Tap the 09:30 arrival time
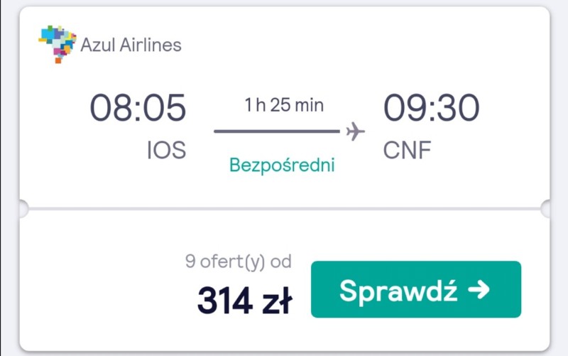The width and height of the screenshot is (568, 356). click(x=432, y=108)
